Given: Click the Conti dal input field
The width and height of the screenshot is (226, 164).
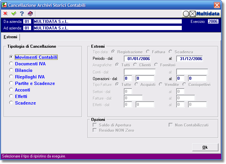Looking at the screenshot, I should click(140, 72).
